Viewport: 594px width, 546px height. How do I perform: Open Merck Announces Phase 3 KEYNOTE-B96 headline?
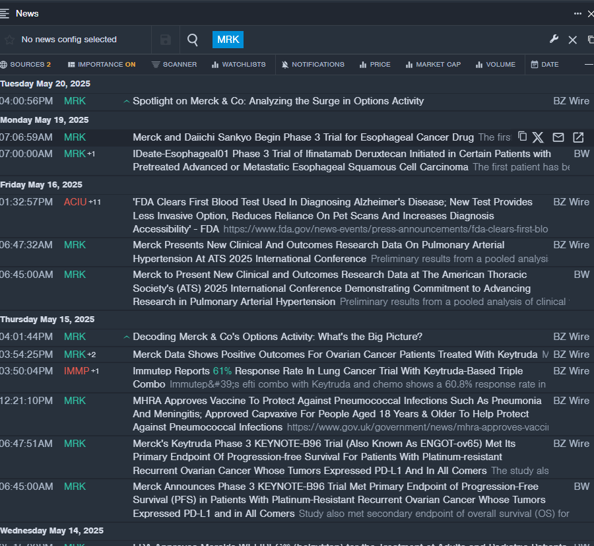tap(339, 500)
